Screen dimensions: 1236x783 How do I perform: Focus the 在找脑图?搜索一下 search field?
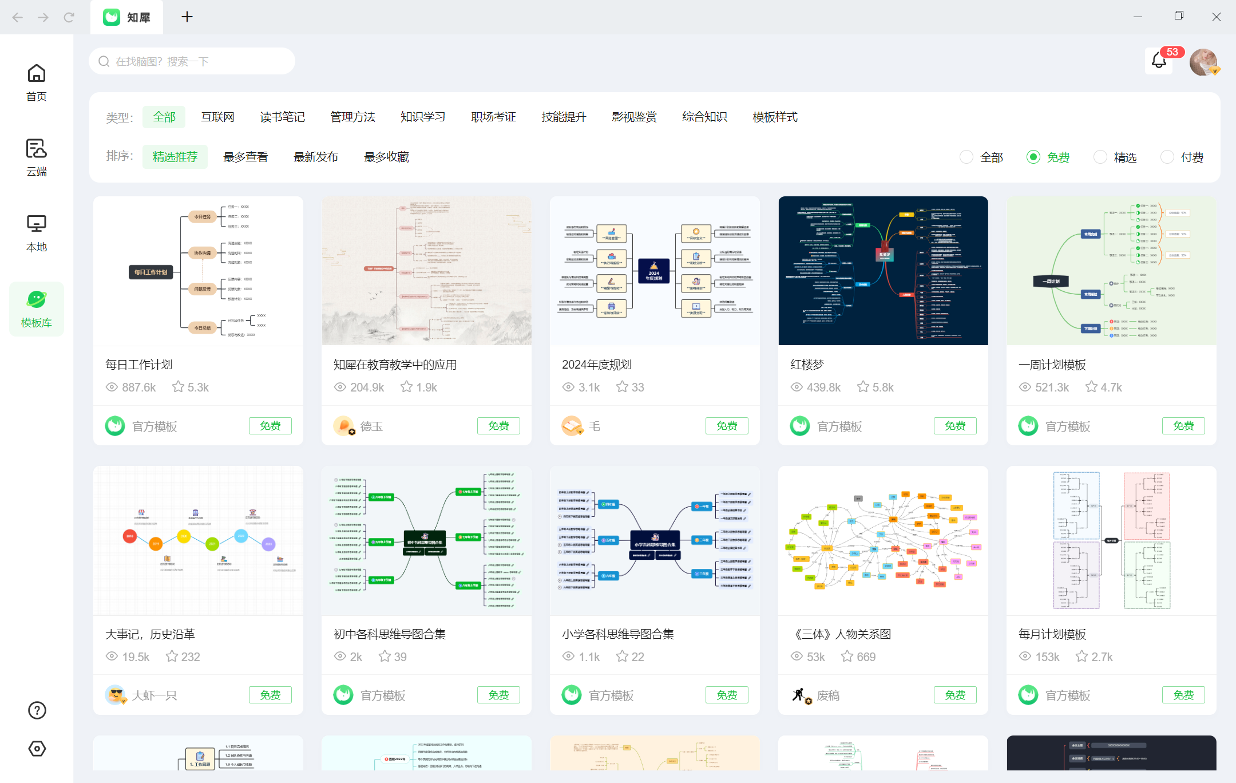pyautogui.click(x=192, y=61)
